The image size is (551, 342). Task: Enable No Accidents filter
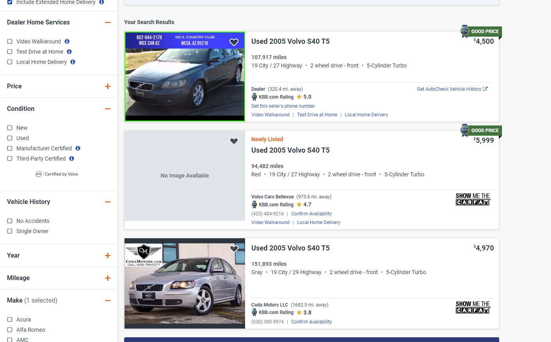pos(10,221)
